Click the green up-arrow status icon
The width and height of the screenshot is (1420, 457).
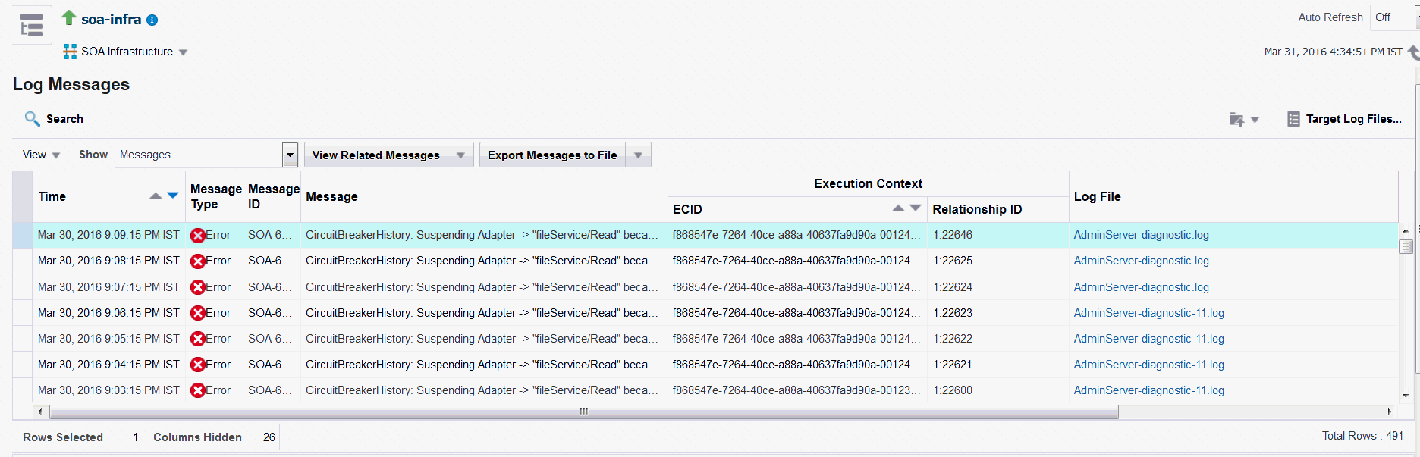click(x=69, y=17)
